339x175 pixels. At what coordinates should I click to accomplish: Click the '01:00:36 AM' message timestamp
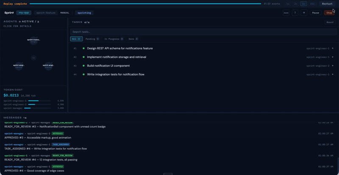click(325, 156)
